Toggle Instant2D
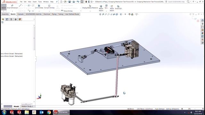Screen dimensions: 205x115 118,7
